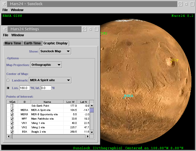Click the longitude input field

click(x=25, y=88)
